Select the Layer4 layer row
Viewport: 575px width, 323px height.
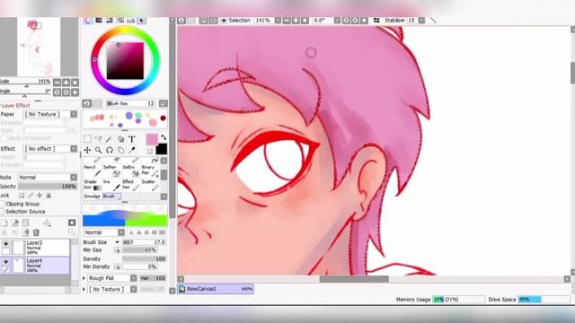(35, 266)
